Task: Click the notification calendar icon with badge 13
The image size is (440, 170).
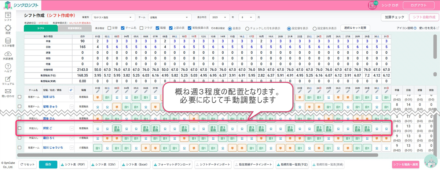Action: [372, 5]
